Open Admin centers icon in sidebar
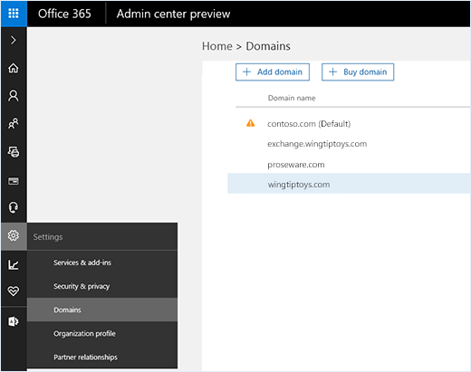This screenshot has width=471, height=372. pos(14,321)
